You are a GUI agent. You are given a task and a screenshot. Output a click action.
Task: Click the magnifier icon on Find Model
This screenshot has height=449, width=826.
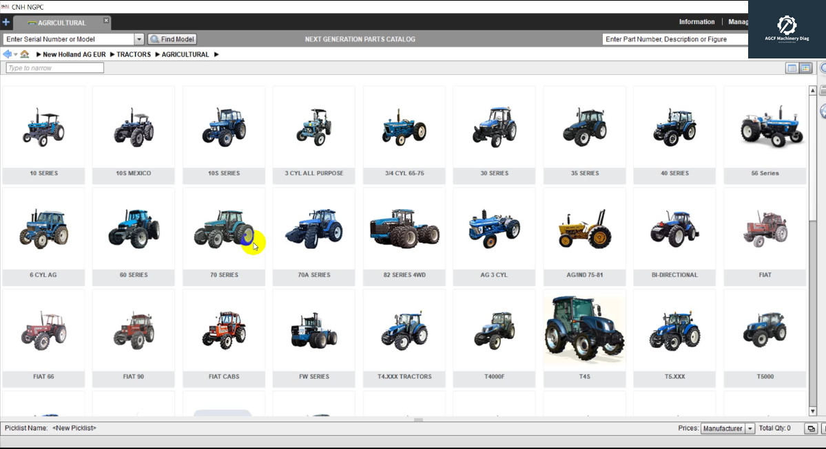pyautogui.click(x=153, y=39)
